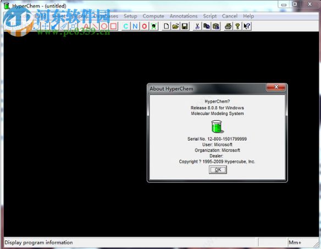The width and height of the screenshot is (321, 249).
Task: Save file with the floppy disk icon
Action: (x=185, y=26)
